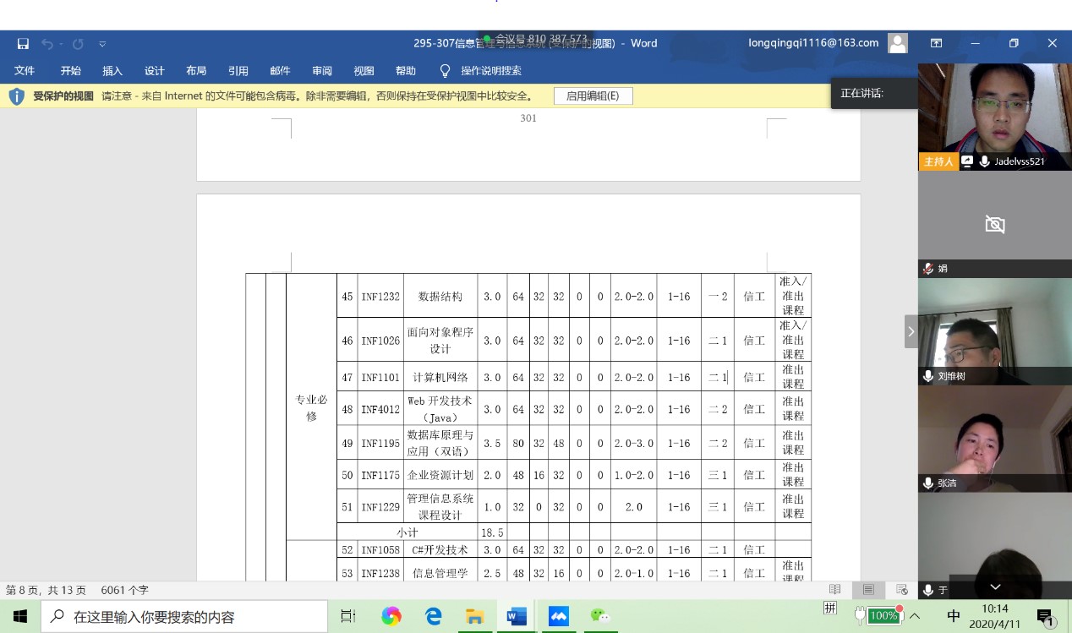Switch to the 视图 ribbon tab

364,71
